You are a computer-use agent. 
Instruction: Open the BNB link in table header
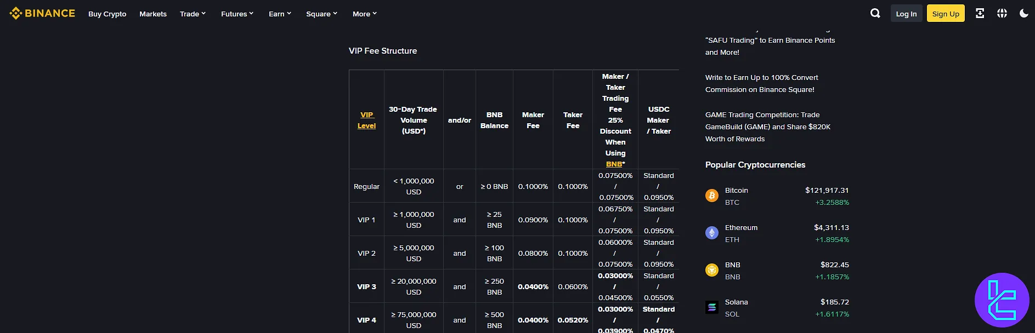click(614, 164)
